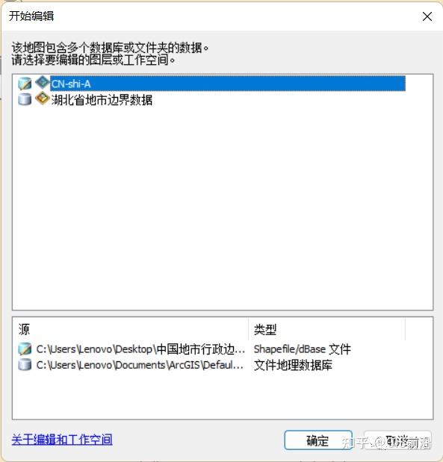This screenshot has width=443, height=462.
Task: Click the file geodatabase icon in source list
Action: click(x=25, y=365)
